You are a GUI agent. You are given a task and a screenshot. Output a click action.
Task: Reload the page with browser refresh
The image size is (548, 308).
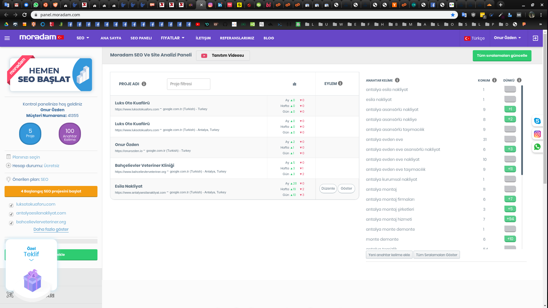(x=25, y=15)
